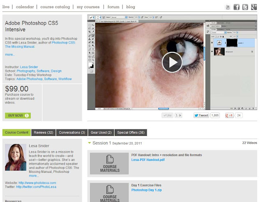Open Photoshop CS5: The Missing Manual link
The image size is (263, 202).
[x=40, y=45]
